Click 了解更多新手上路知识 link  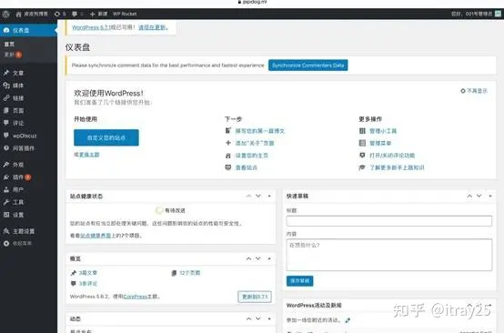(x=397, y=167)
